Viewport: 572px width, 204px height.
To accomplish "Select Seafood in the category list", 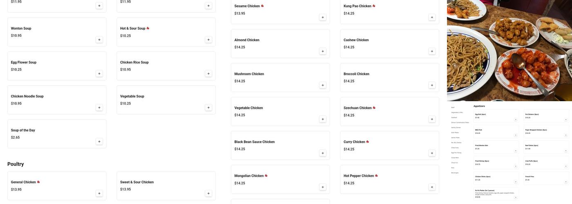I will (x=454, y=118).
